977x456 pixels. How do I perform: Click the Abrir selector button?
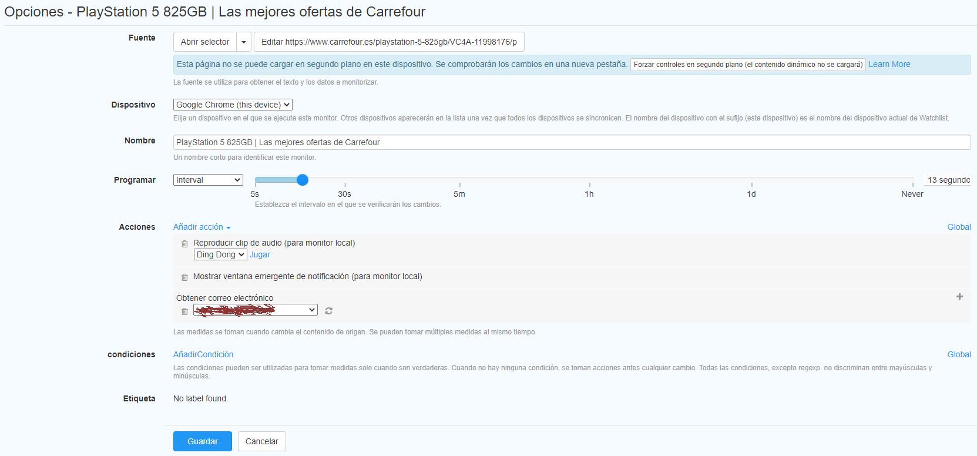[205, 42]
